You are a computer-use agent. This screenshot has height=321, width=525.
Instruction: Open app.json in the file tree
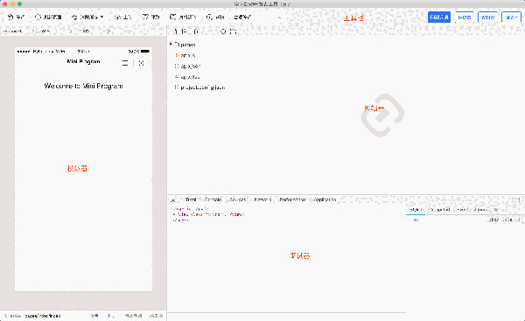point(191,66)
